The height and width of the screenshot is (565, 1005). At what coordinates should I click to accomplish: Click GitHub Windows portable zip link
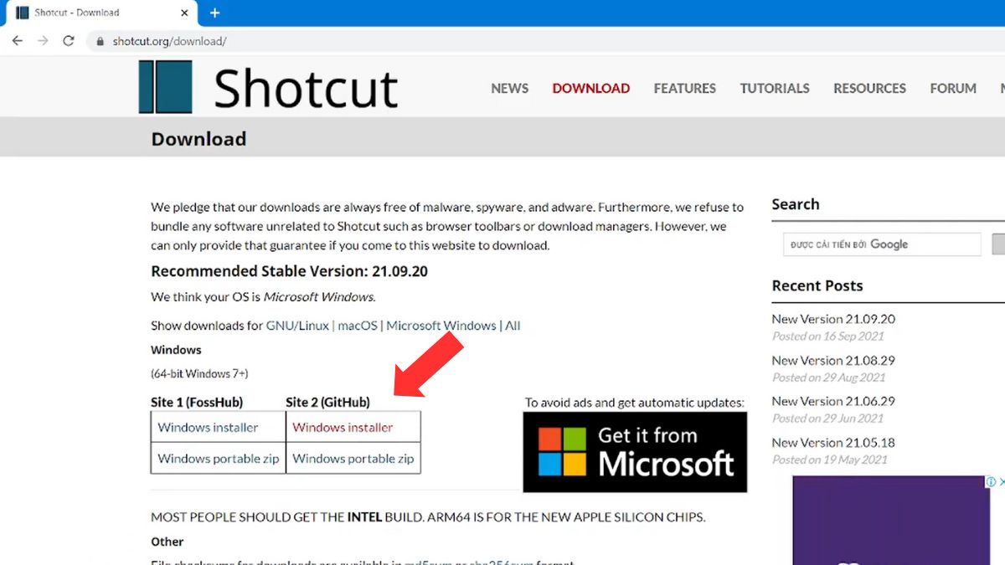[353, 459]
